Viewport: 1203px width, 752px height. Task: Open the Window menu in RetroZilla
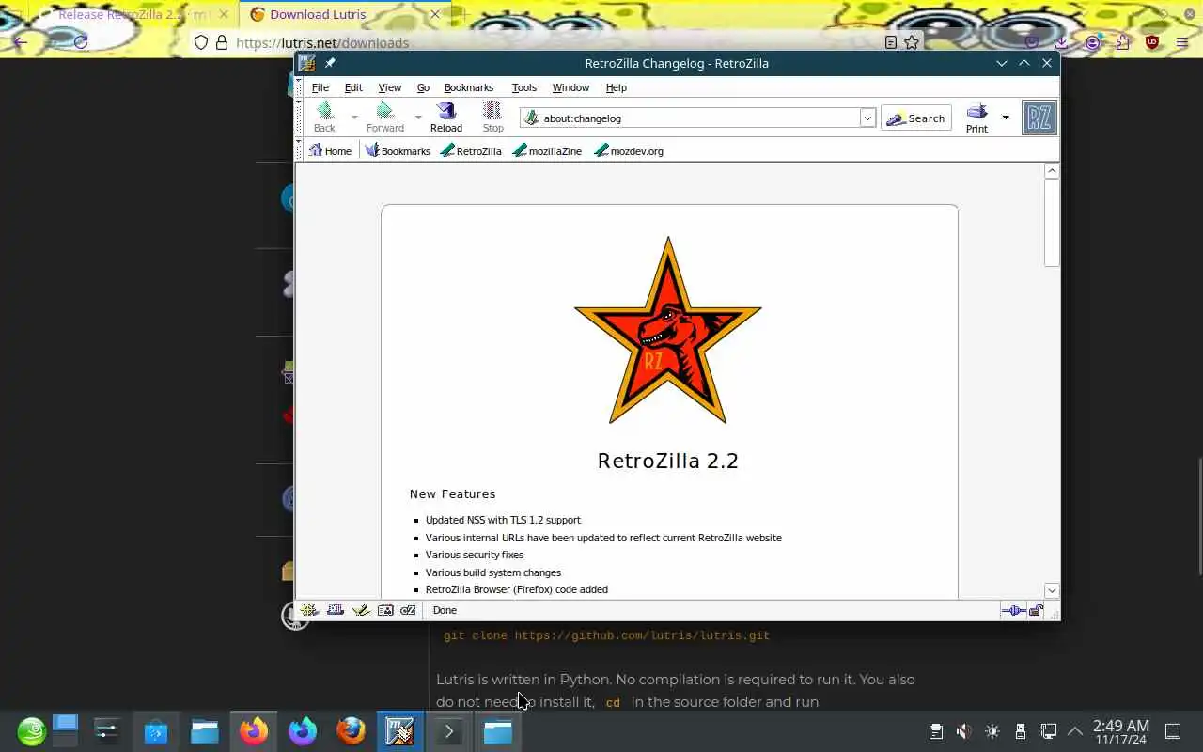(x=570, y=87)
